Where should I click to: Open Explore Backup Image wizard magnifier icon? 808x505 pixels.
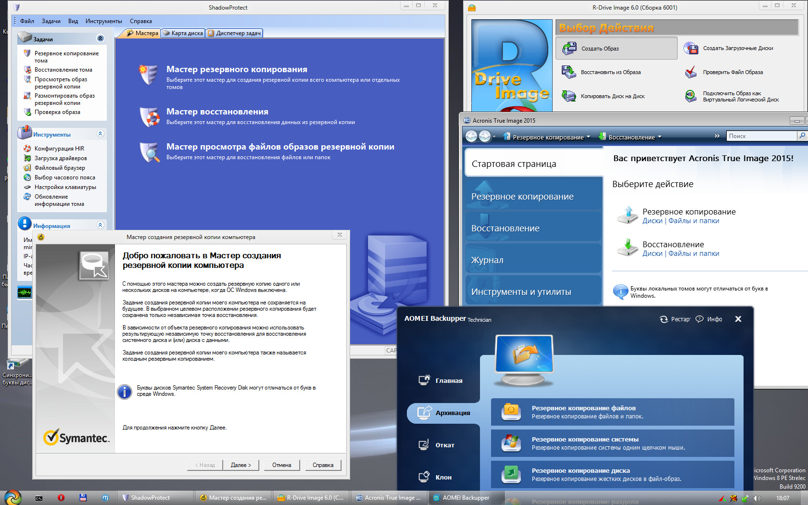pyautogui.click(x=150, y=152)
